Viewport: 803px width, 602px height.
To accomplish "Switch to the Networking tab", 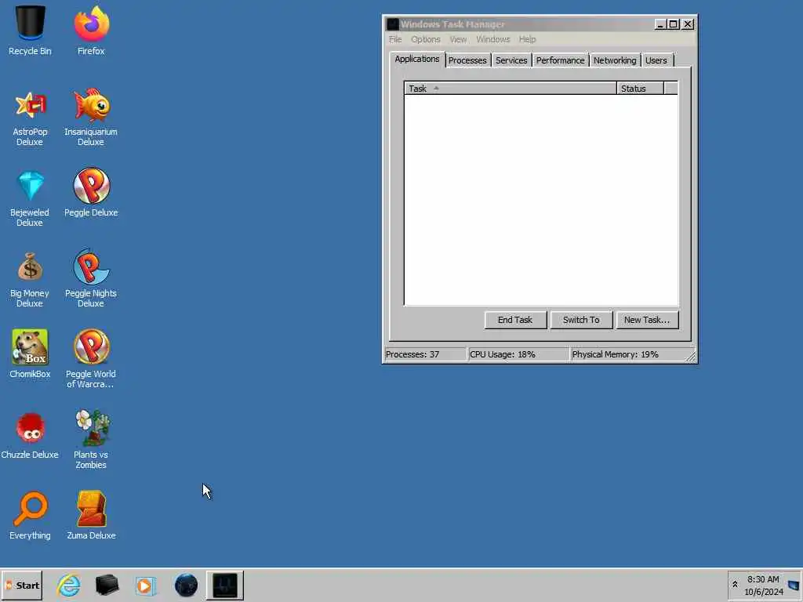I will pos(615,60).
